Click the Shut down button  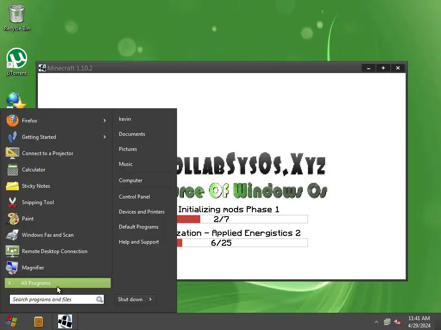coord(130,299)
